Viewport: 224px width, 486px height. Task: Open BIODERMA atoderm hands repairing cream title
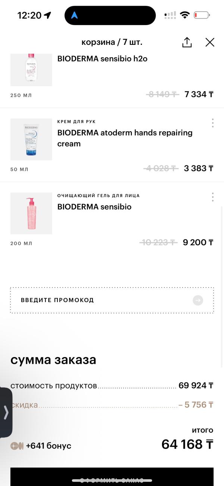pyautogui.click(x=125, y=138)
